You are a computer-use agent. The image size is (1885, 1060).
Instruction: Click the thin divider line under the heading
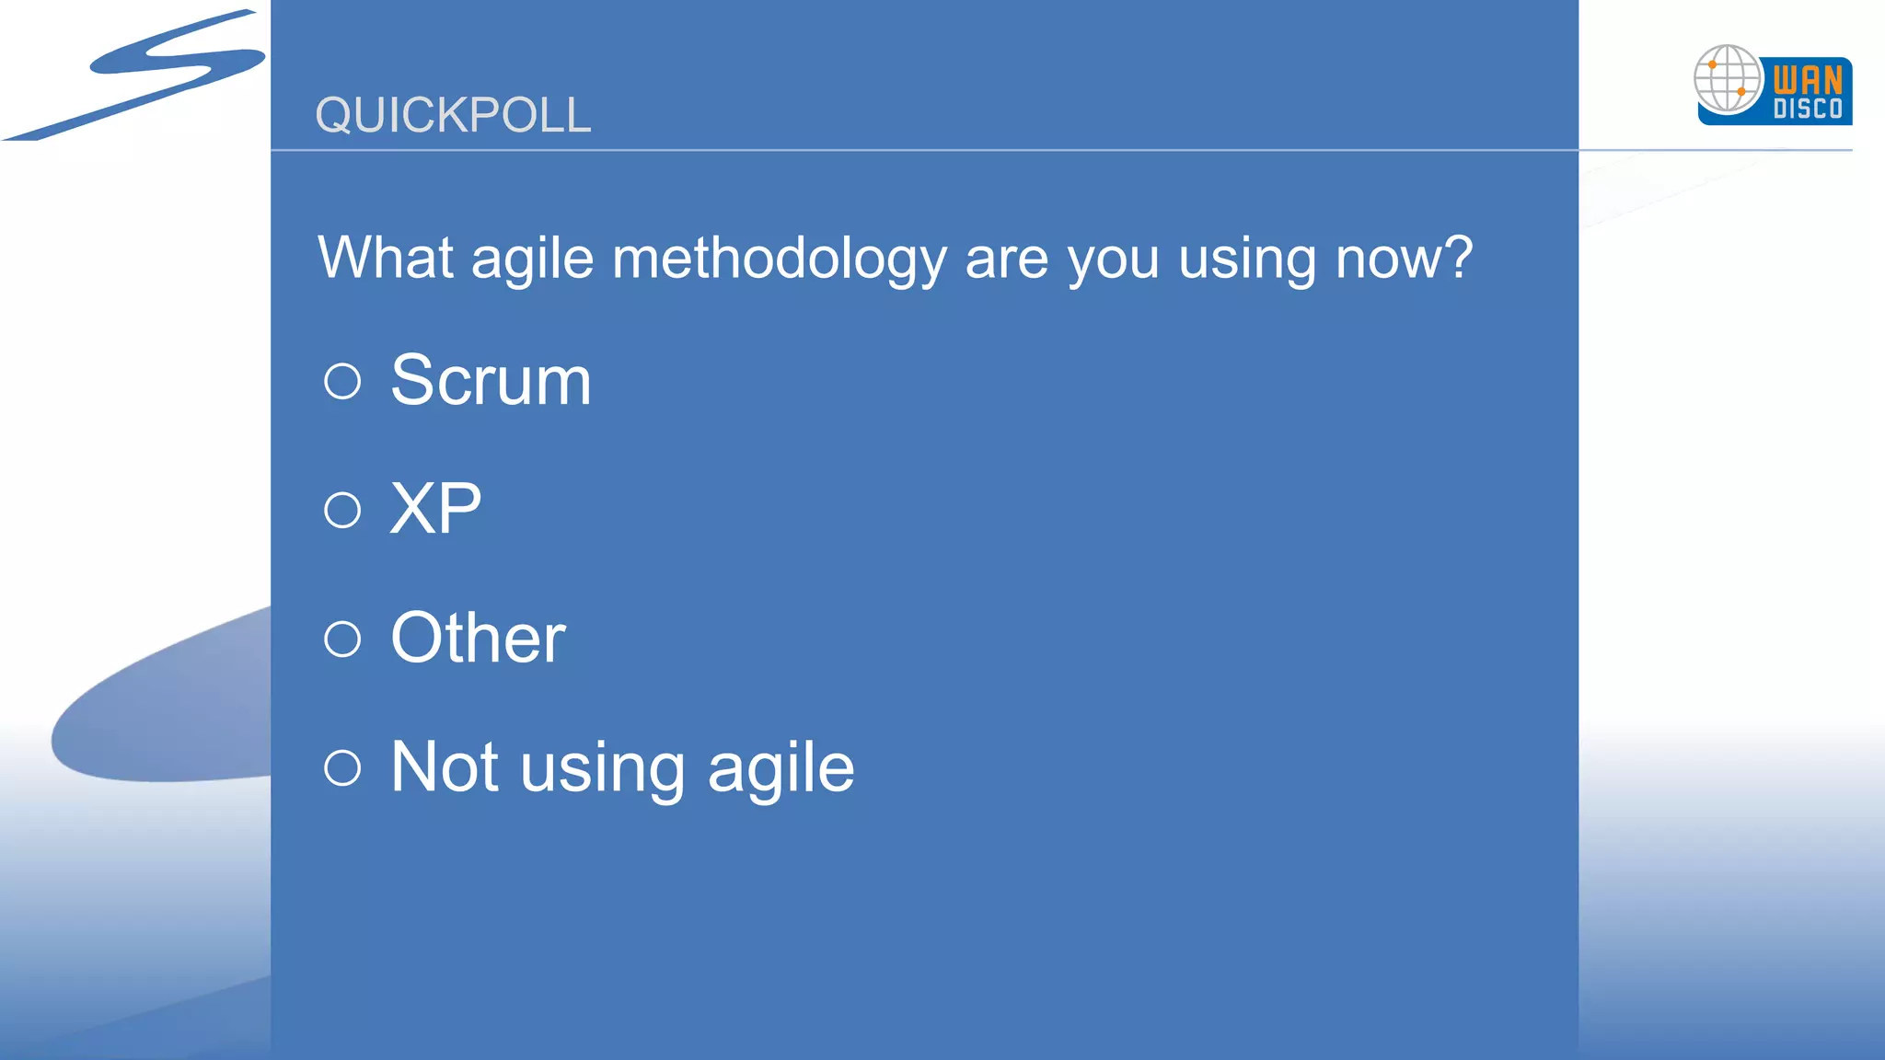click(1061, 149)
